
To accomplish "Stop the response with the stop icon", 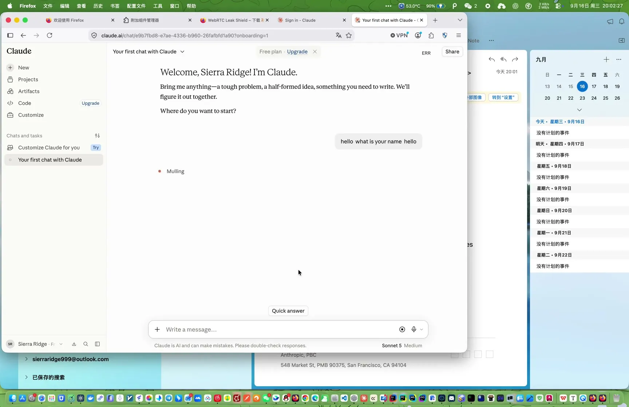I will point(402,329).
